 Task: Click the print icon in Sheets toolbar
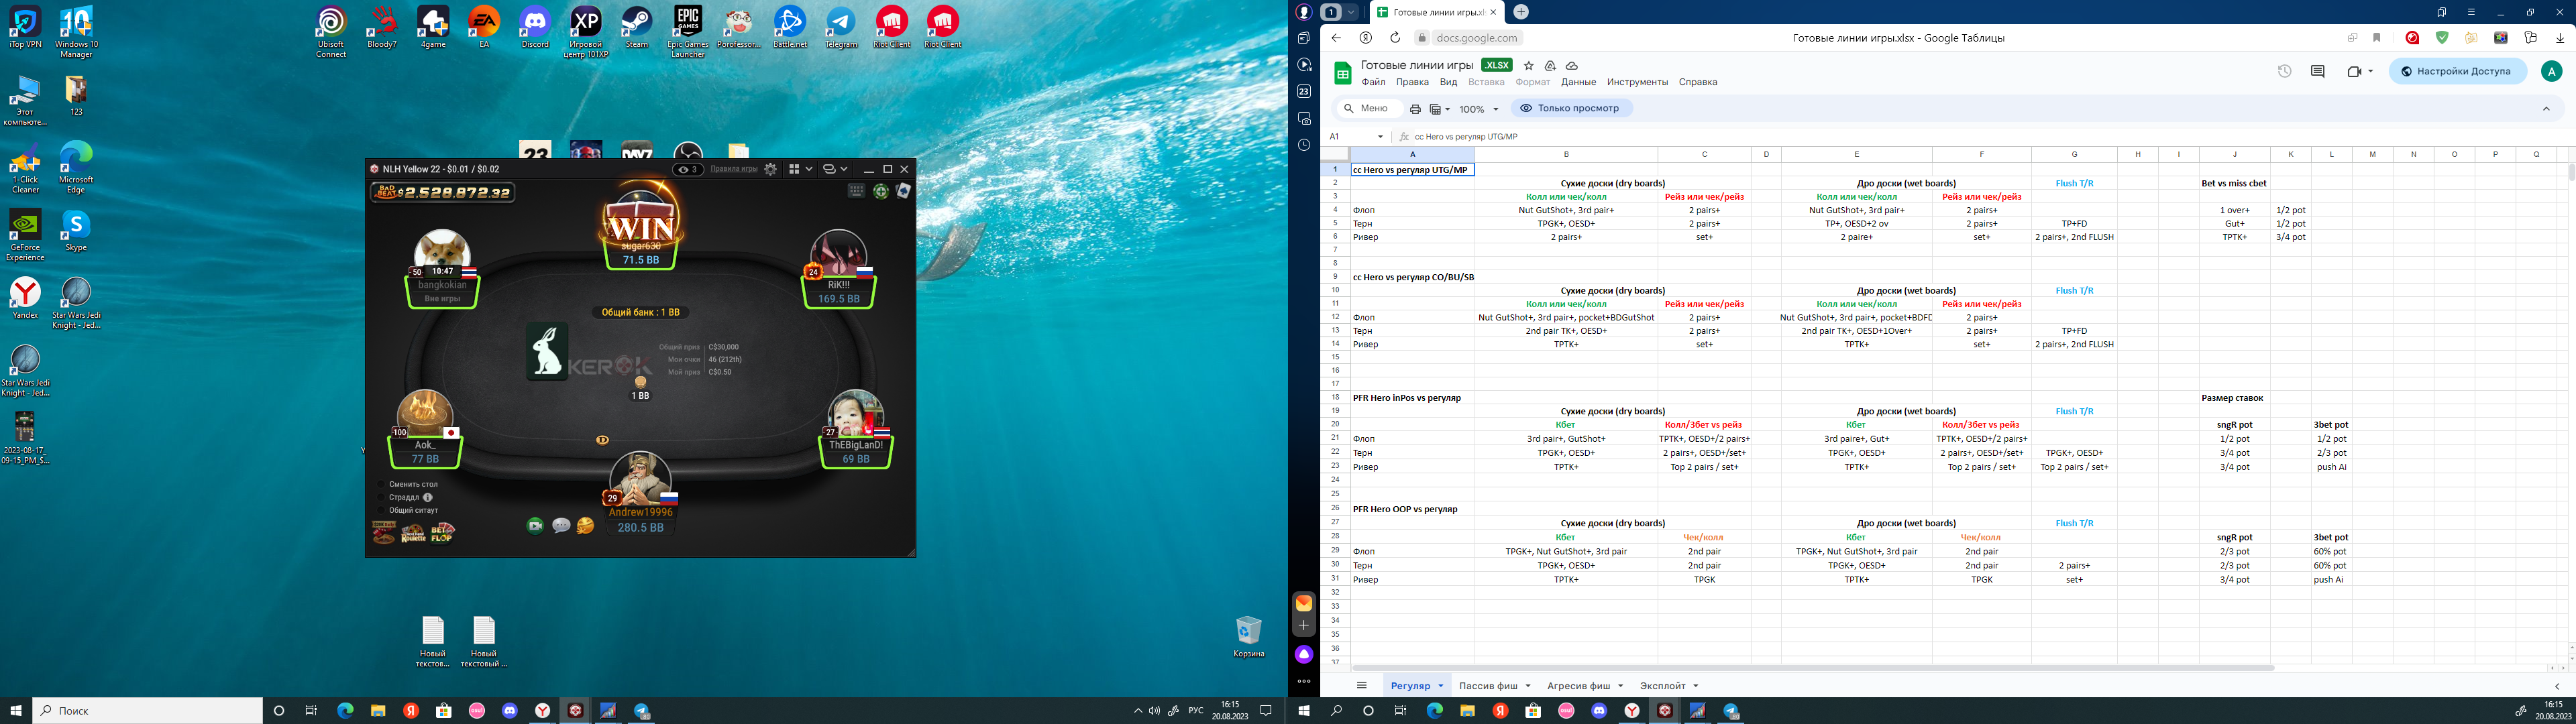(1414, 109)
